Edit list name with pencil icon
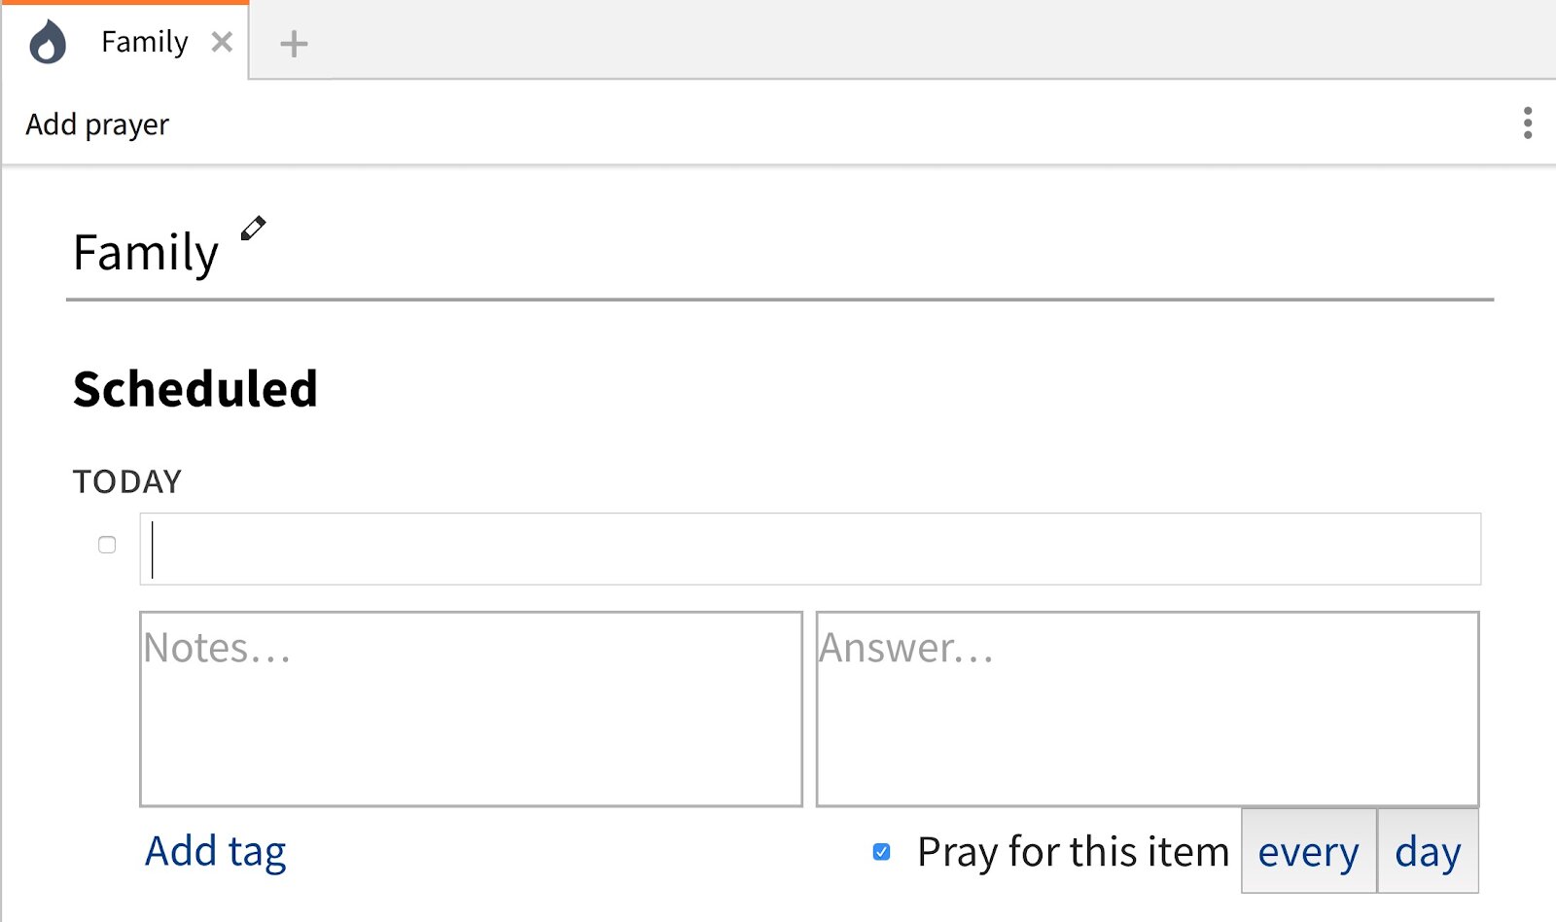 (253, 229)
